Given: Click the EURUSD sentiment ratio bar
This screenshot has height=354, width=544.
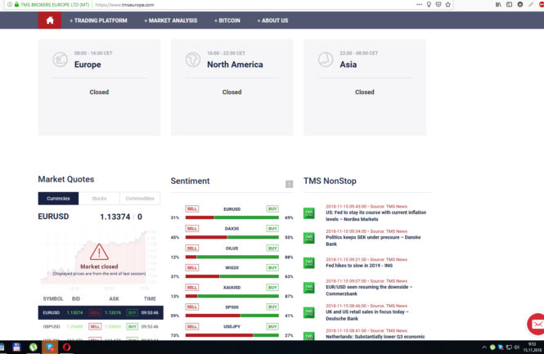Looking at the screenshot, I should (x=232, y=217).
